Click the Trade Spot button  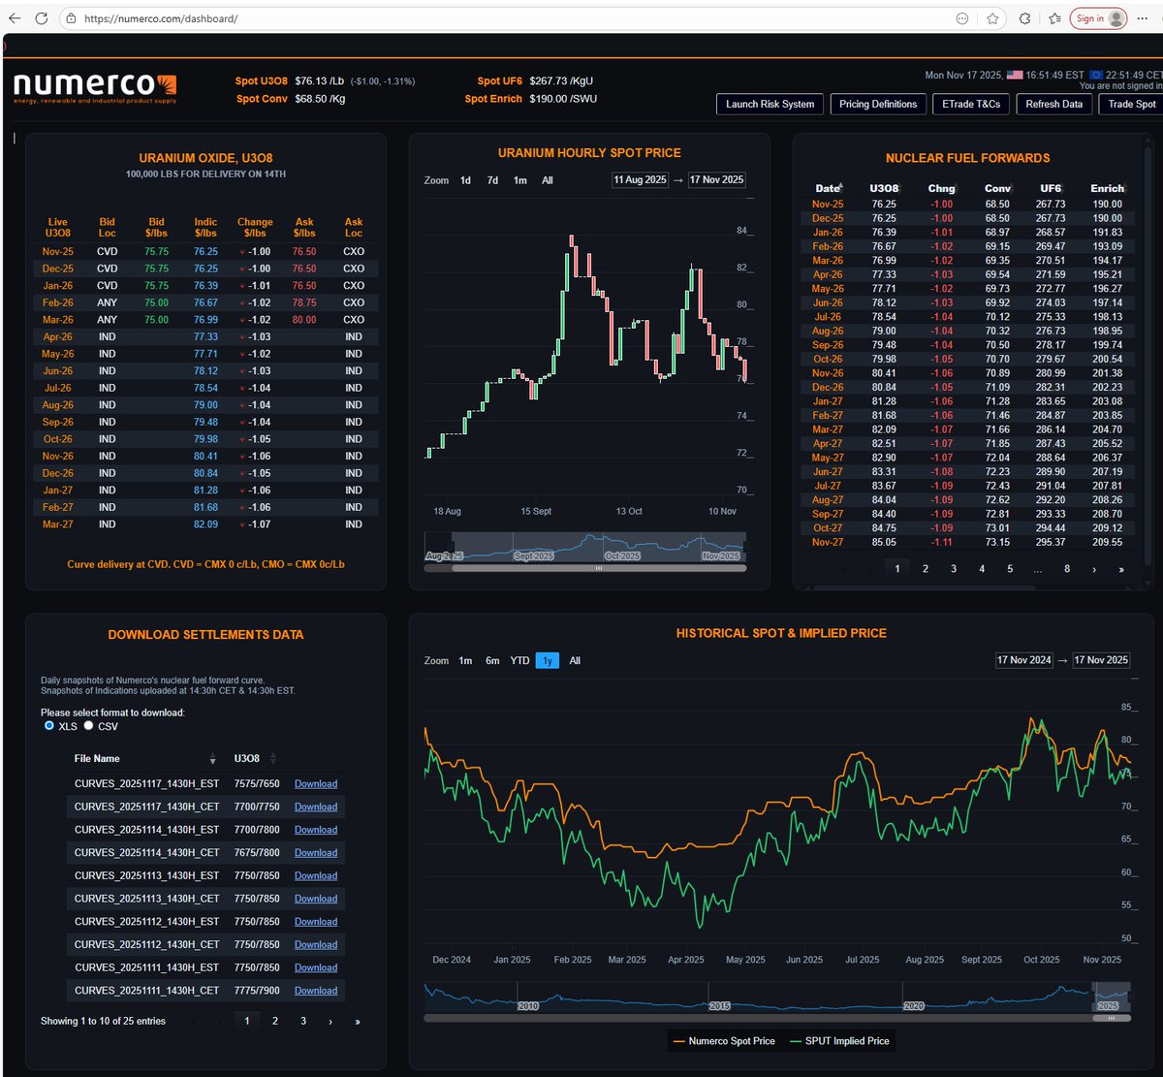[1132, 104]
